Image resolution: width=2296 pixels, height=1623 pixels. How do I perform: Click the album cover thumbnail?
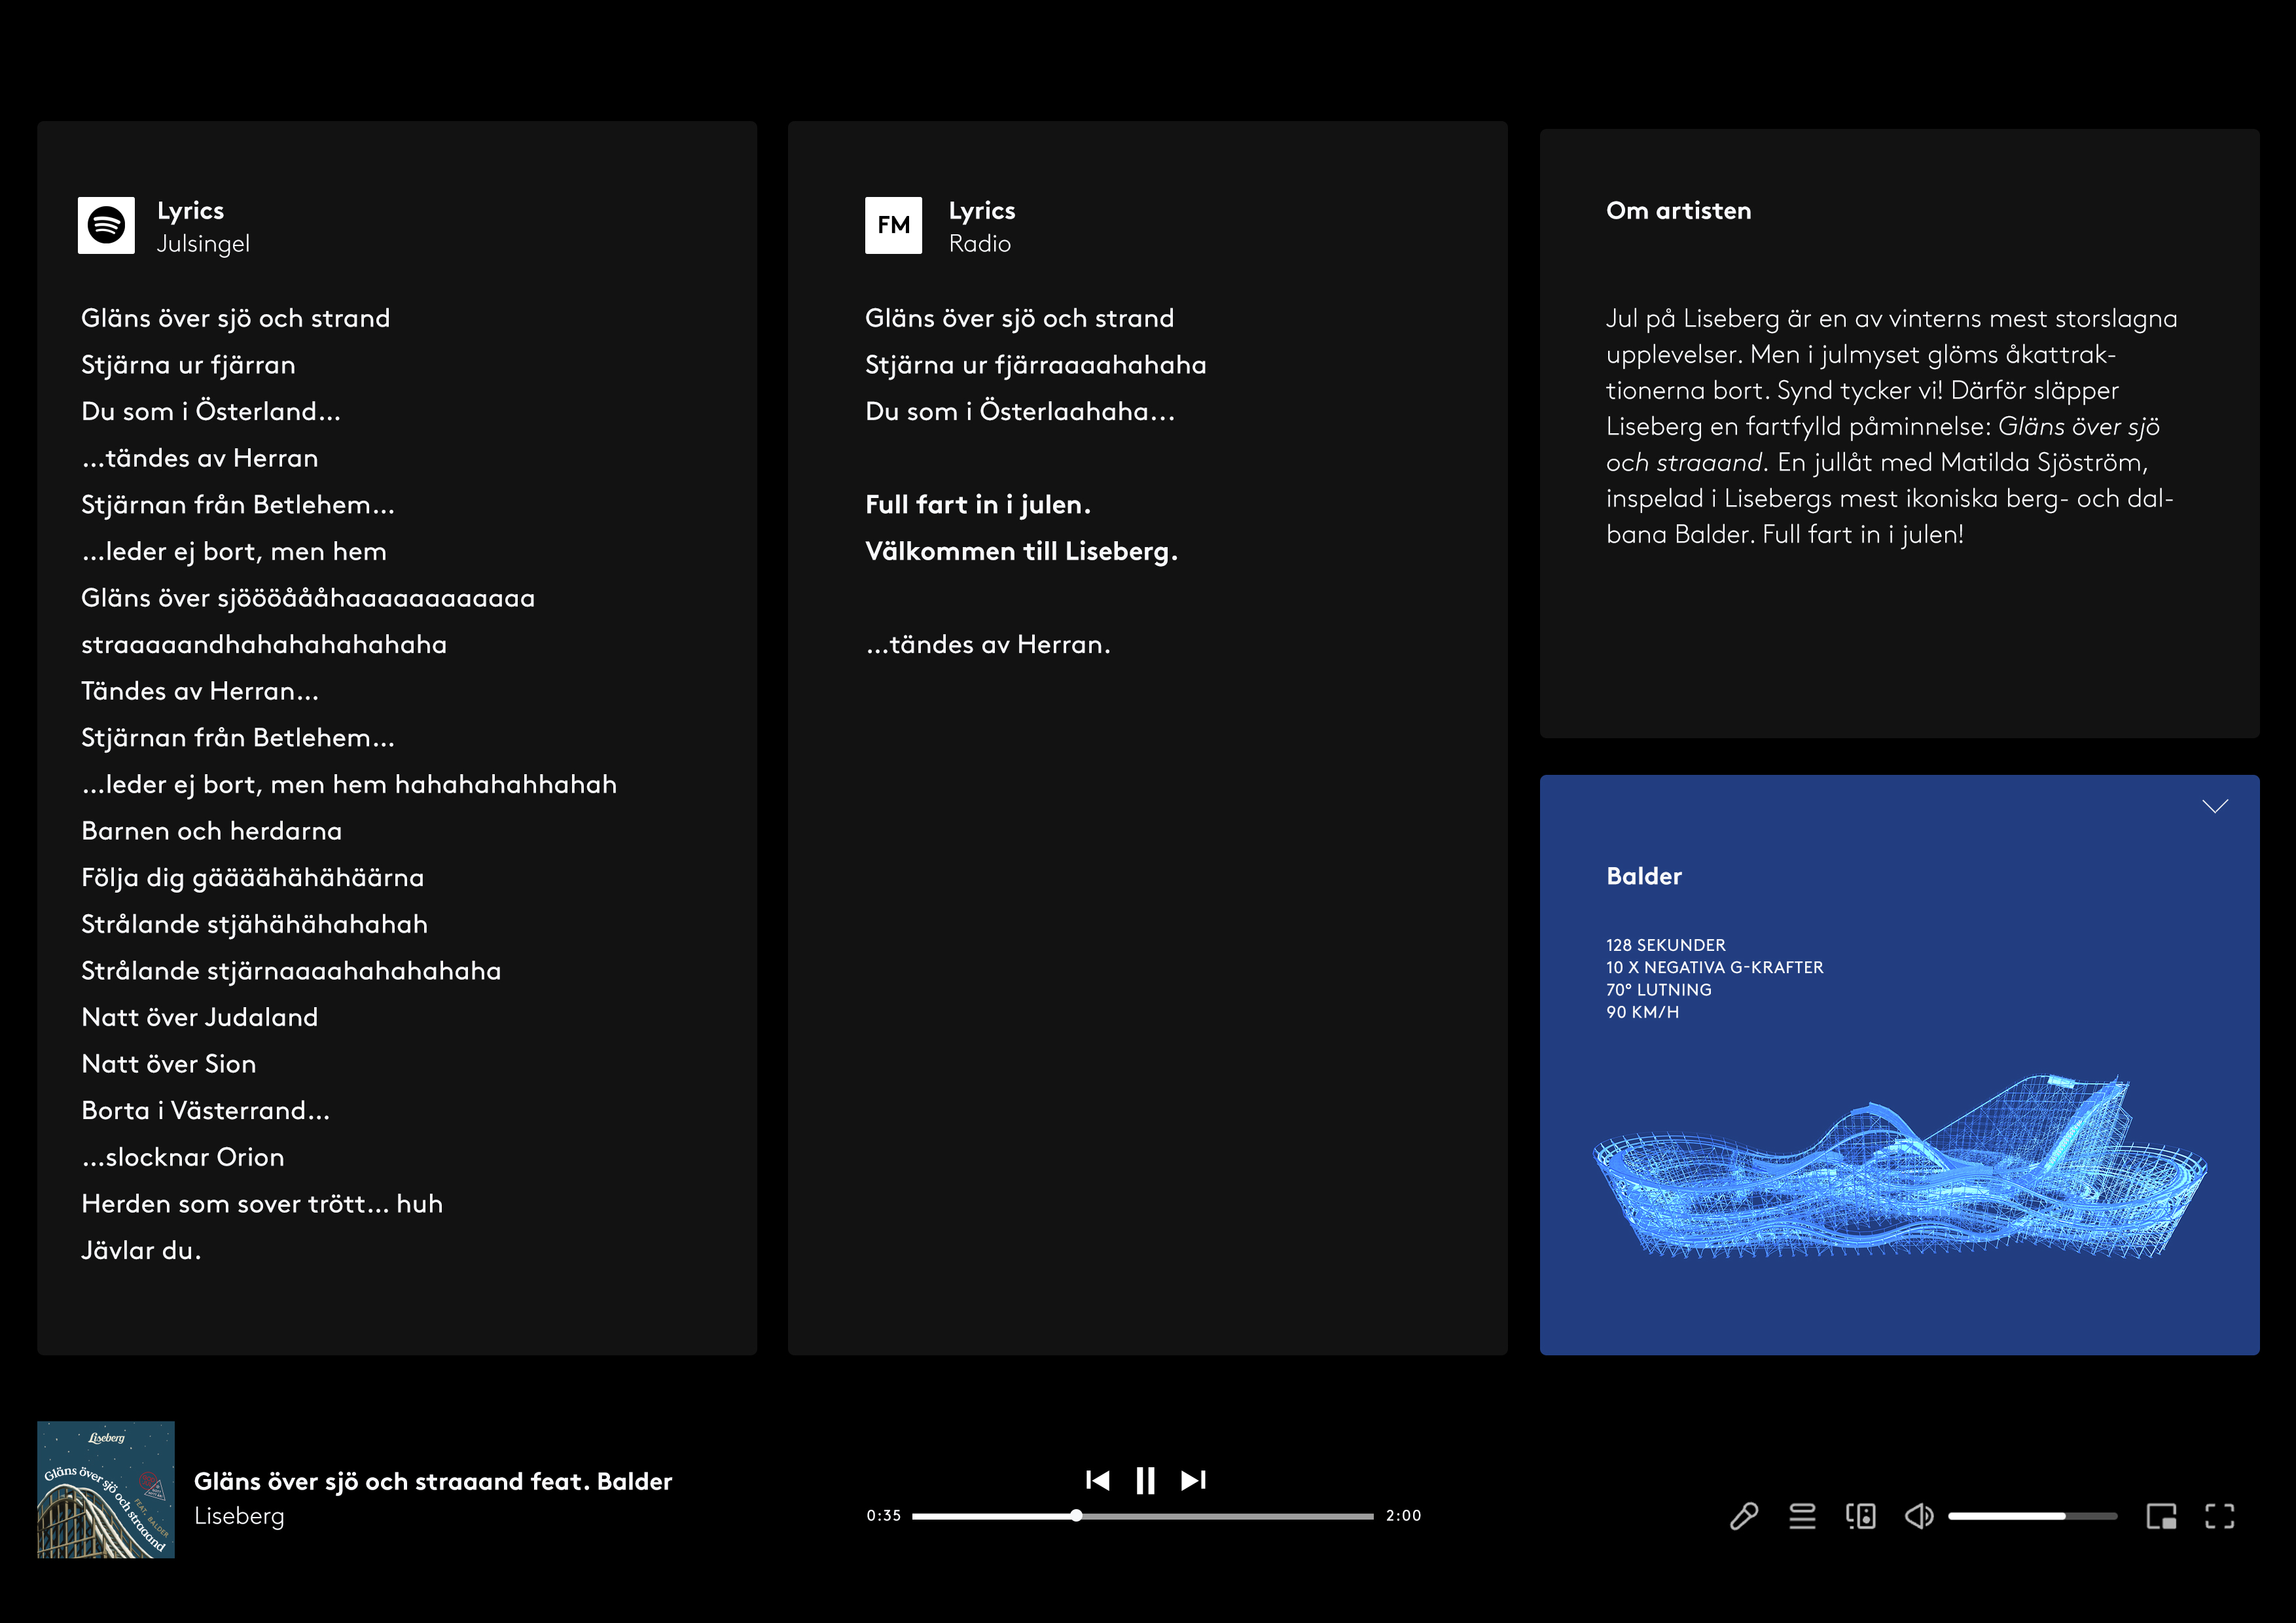[x=106, y=1489]
